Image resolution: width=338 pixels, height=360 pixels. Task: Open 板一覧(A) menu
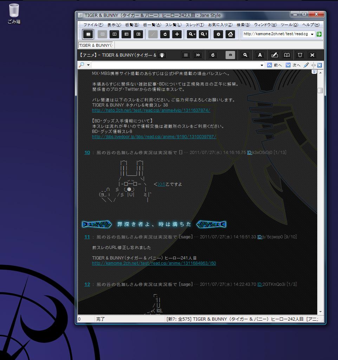tap(152, 25)
